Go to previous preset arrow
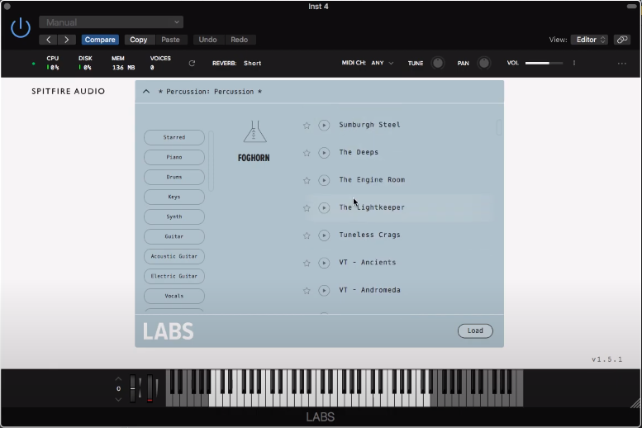This screenshot has width=642, height=428. coord(48,40)
